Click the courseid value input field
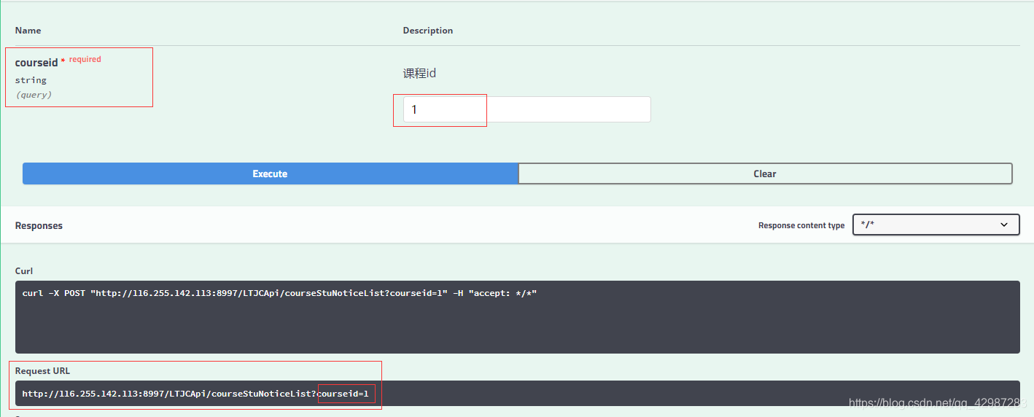Image resolution: width=1034 pixels, height=417 pixels. click(526, 109)
